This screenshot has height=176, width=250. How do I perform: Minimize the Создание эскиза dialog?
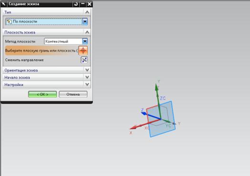(x=83, y=4)
